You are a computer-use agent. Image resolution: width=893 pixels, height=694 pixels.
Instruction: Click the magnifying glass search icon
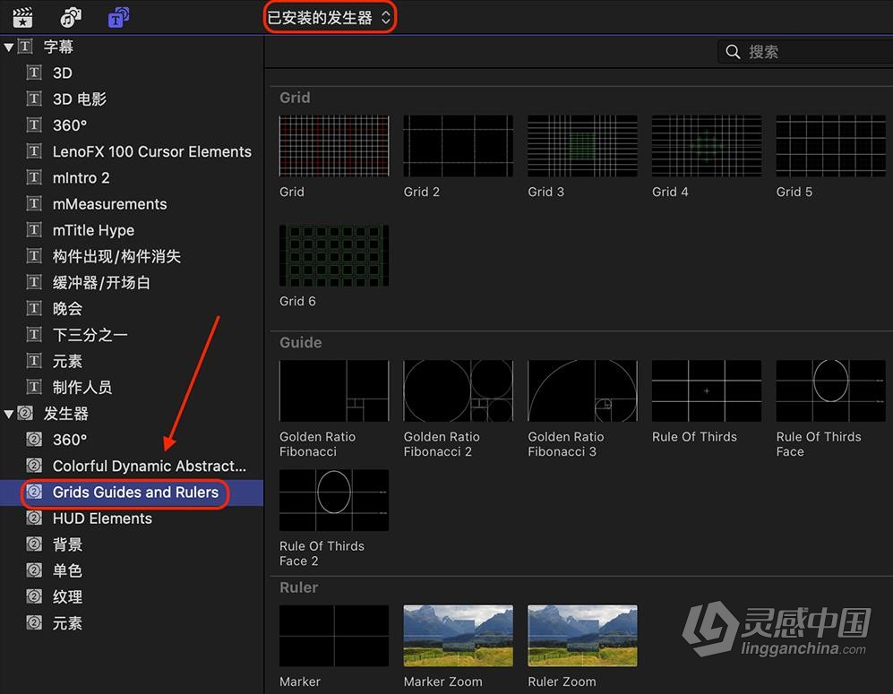733,52
